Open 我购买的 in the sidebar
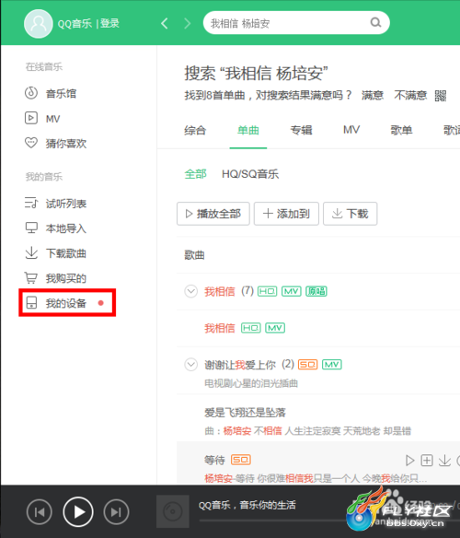This screenshot has width=460, height=538. pos(55,278)
